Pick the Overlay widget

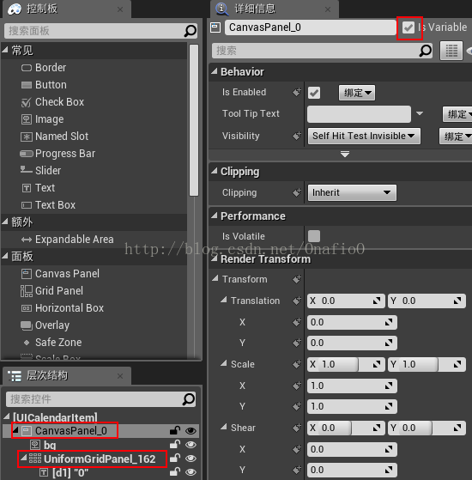coord(45,325)
